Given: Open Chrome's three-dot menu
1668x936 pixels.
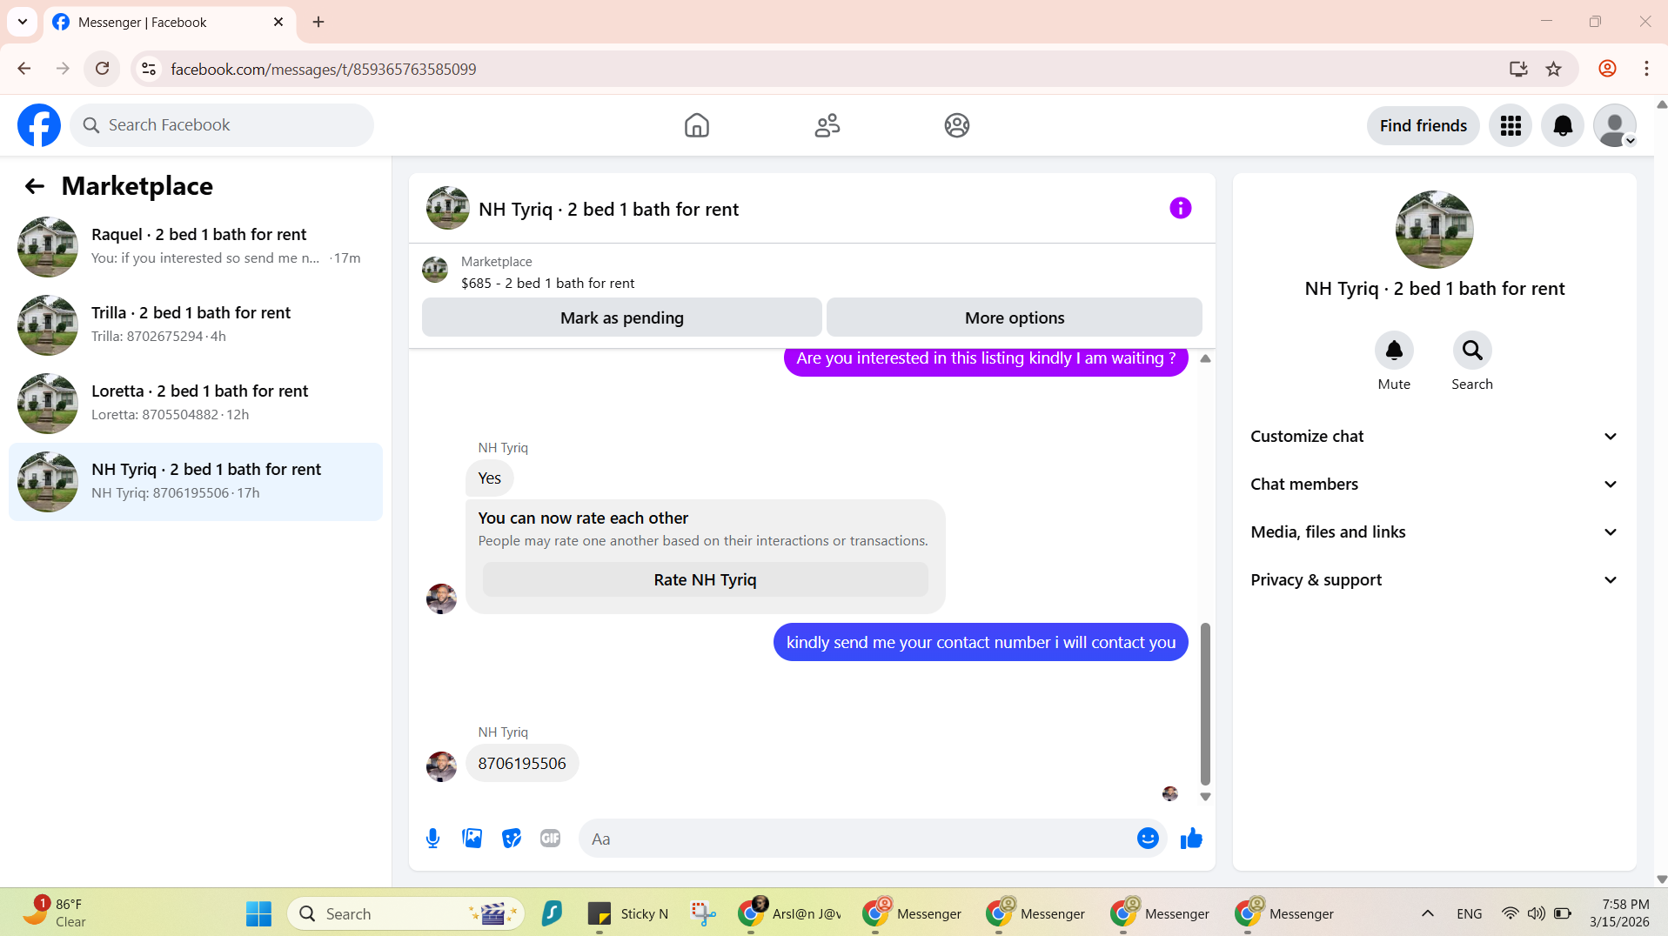Looking at the screenshot, I should click(1646, 69).
